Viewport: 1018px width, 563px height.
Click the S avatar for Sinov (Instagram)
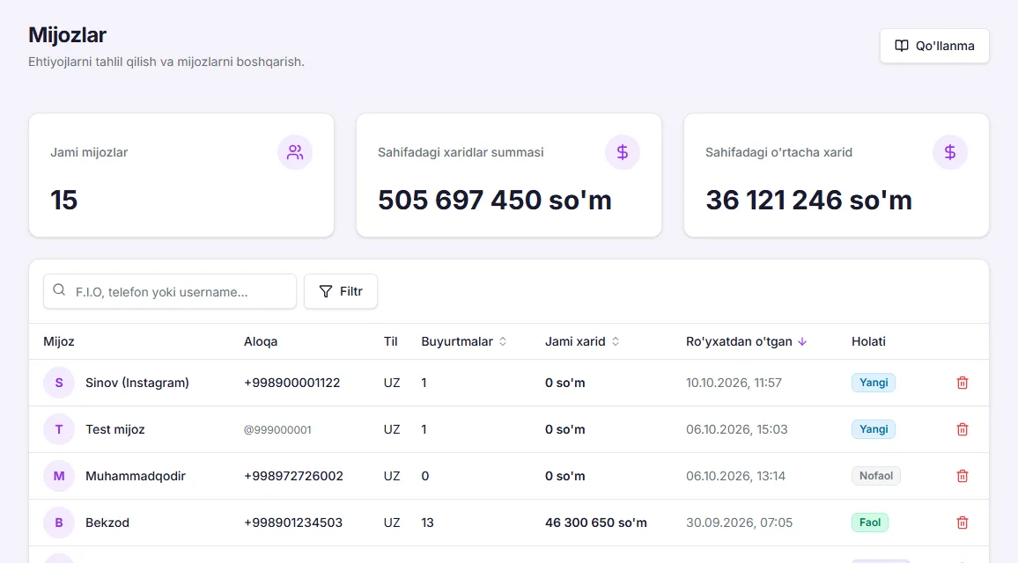(59, 383)
